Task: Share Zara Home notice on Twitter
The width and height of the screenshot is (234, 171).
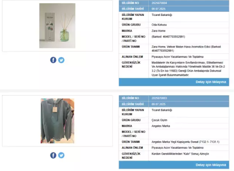Action: coord(61,60)
